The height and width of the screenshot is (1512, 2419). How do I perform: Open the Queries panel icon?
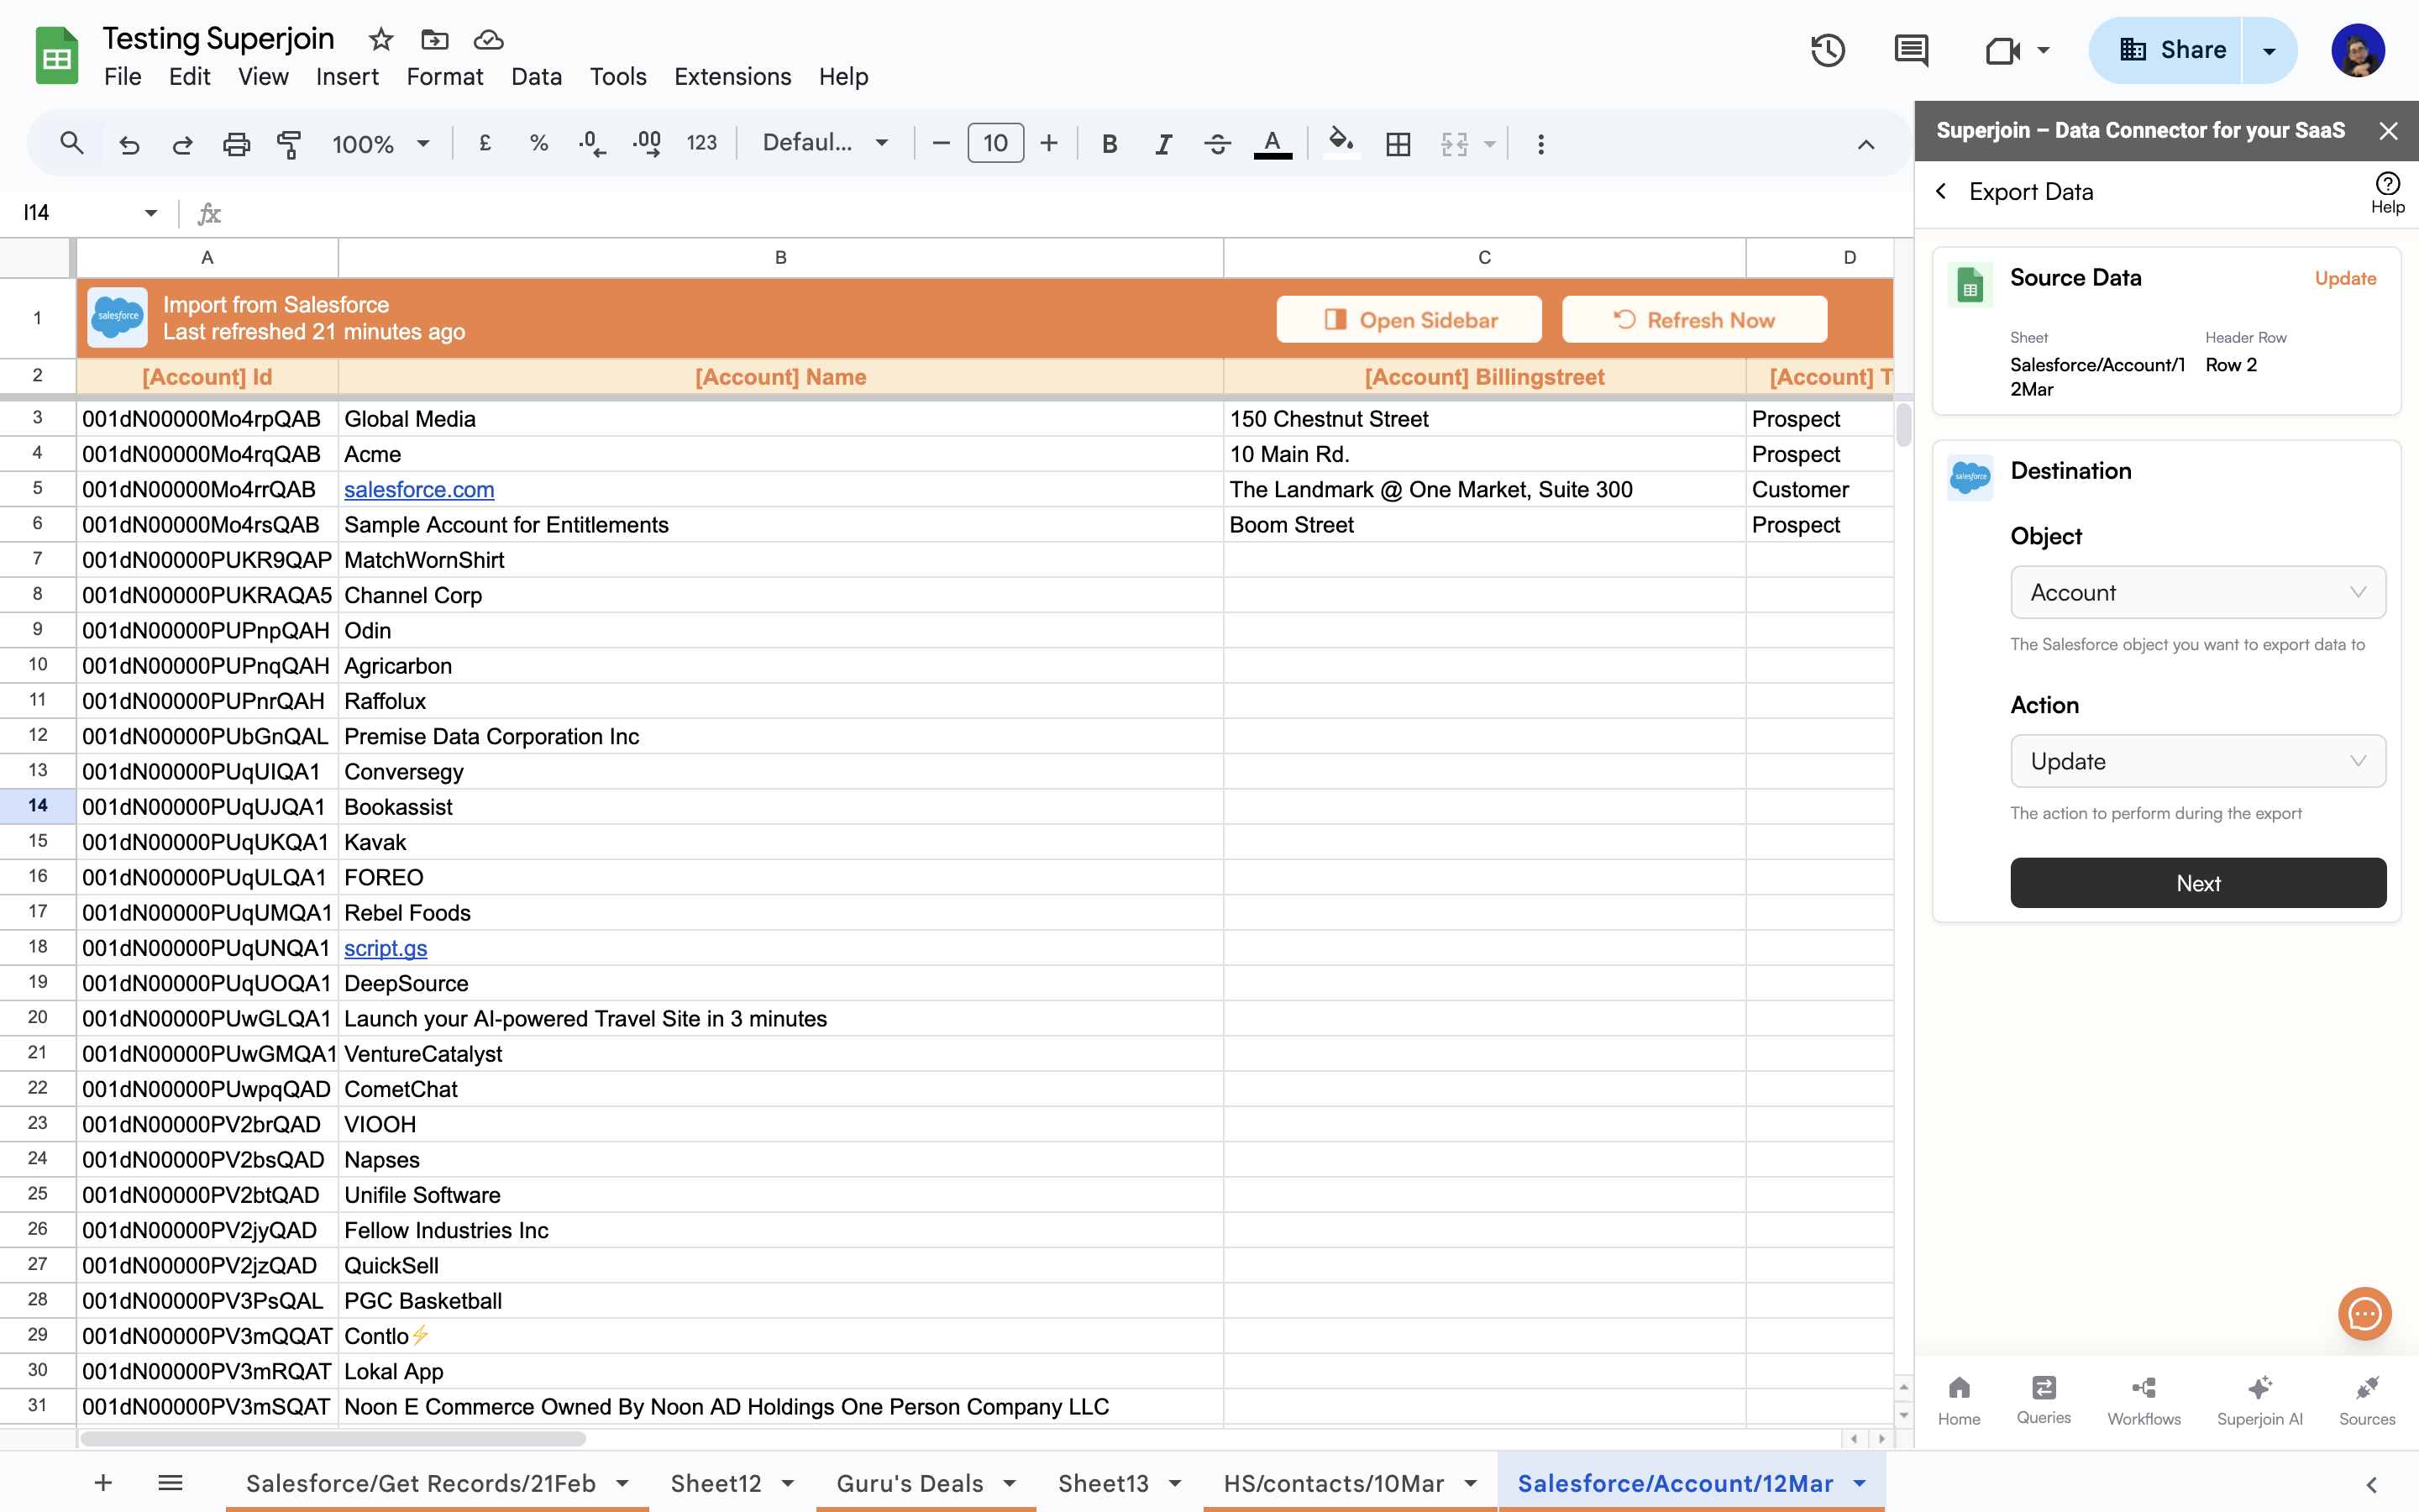click(2044, 1399)
